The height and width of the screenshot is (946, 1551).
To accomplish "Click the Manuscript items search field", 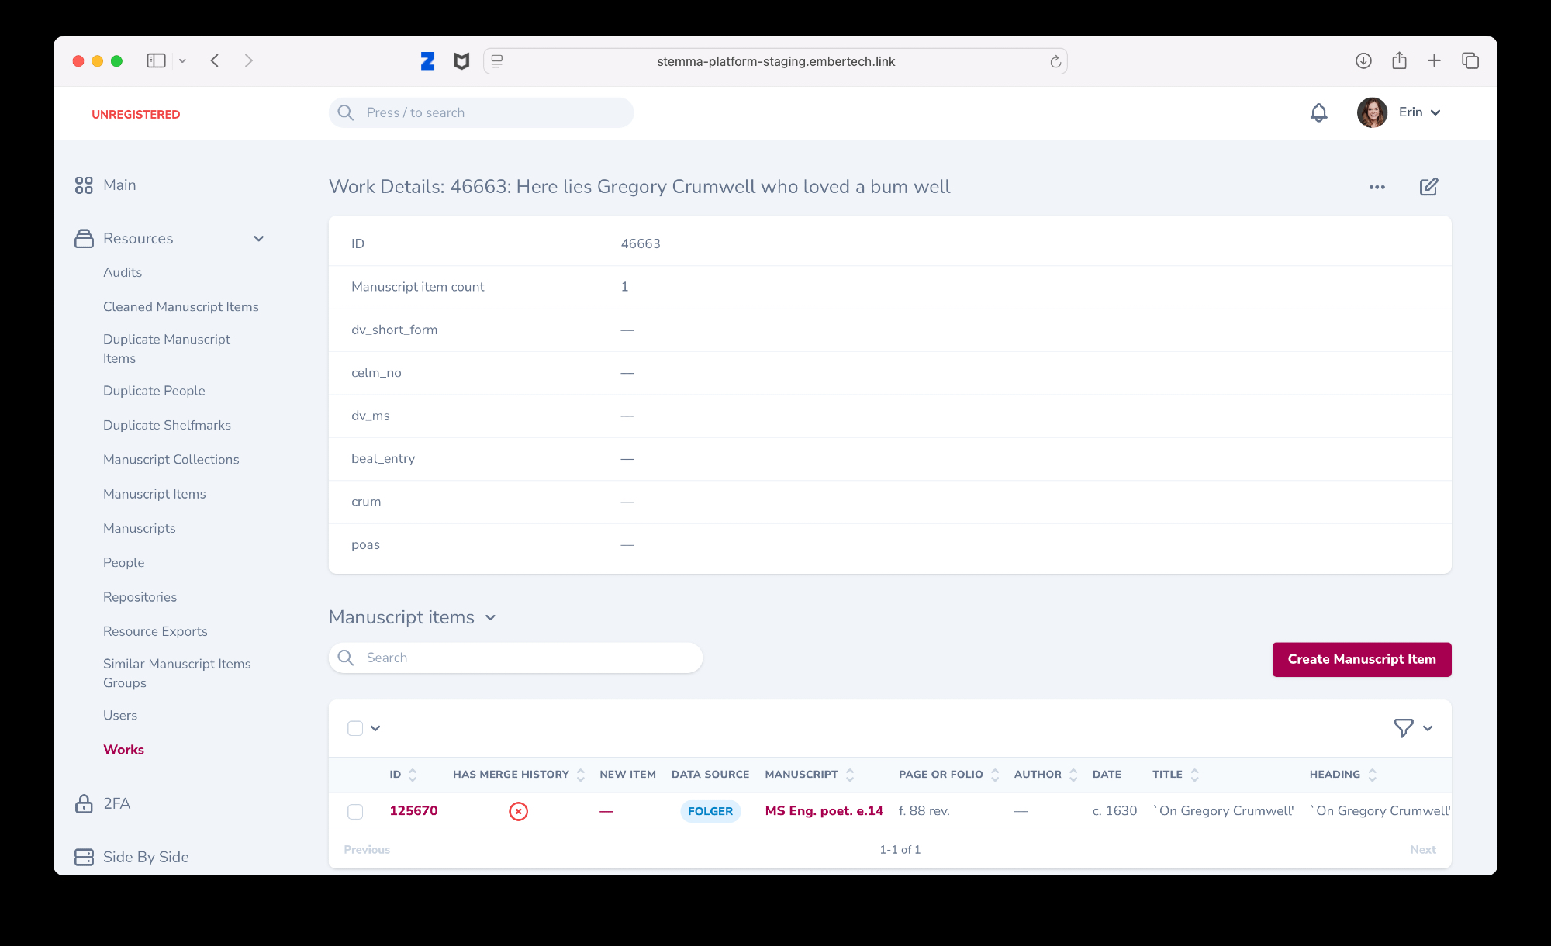I will point(527,658).
